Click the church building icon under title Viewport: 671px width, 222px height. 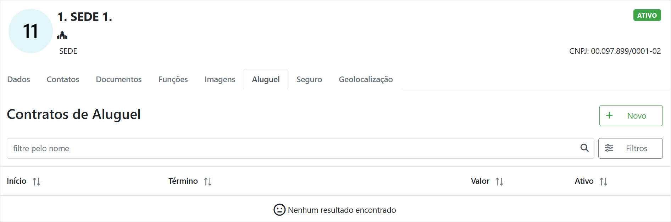click(x=62, y=35)
